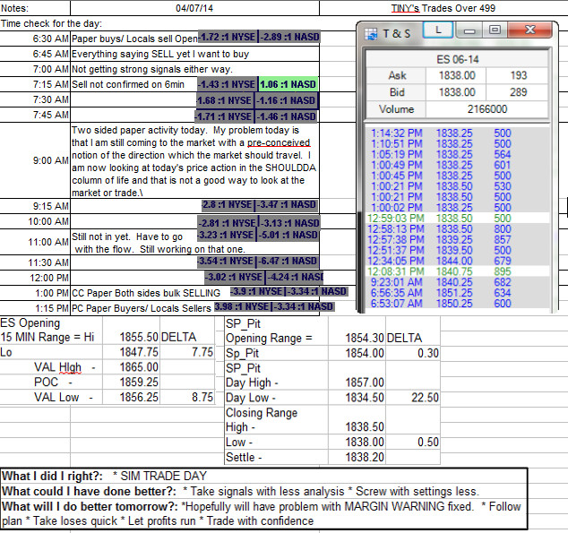Image resolution: width=568 pixels, height=533 pixels.
Task: Select the 11:30 AM time cell
Action: pyautogui.click(x=35, y=262)
